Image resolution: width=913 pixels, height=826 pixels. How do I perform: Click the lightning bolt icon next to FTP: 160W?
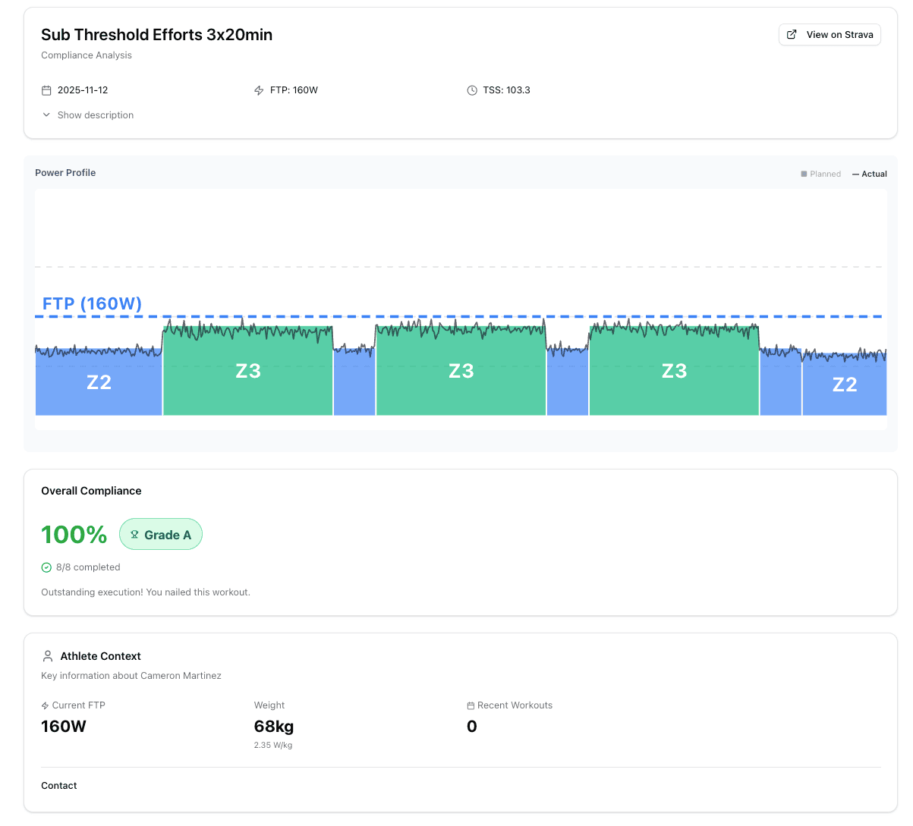pos(258,90)
